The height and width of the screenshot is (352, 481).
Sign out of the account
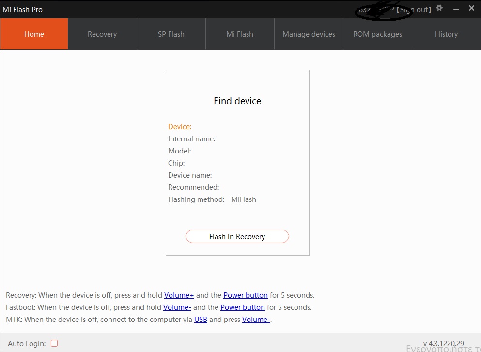pyautogui.click(x=414, y=10)
